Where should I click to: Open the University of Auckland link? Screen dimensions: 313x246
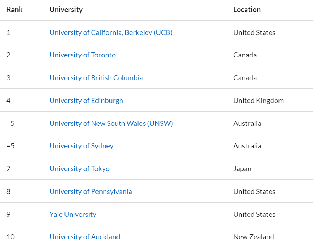[85, 237]
